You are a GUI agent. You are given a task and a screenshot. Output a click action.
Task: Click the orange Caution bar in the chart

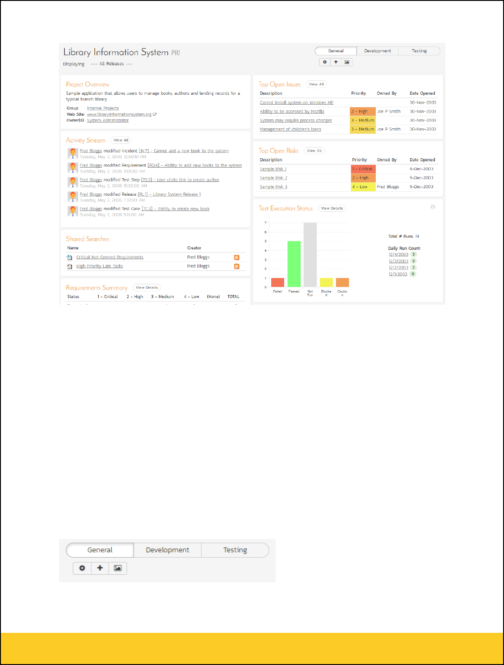[342, 282]
